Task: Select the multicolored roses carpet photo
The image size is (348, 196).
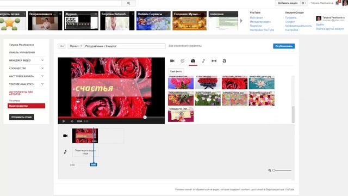Action: pyautogui.click(x=262, y=99)
